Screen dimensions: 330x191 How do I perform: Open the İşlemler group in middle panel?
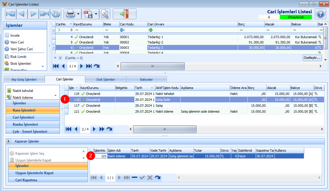33,103
